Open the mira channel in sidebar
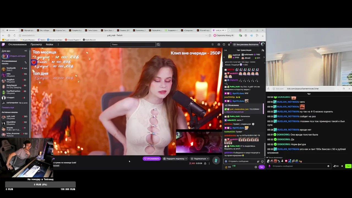The height and width of the screenshot is (198, 352). 15,75
